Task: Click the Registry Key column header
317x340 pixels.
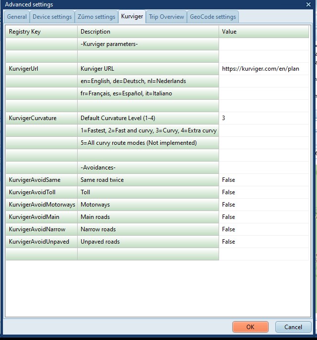Action: pyautogui.click(x=42, y=32)
